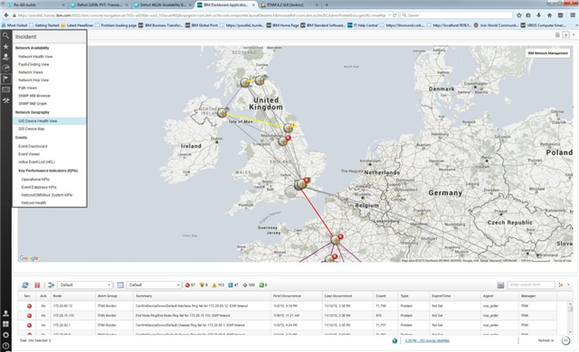This screenshot has width=579, height=352.
Task: Filter by critical severity count 67
Action: [190, 285]
